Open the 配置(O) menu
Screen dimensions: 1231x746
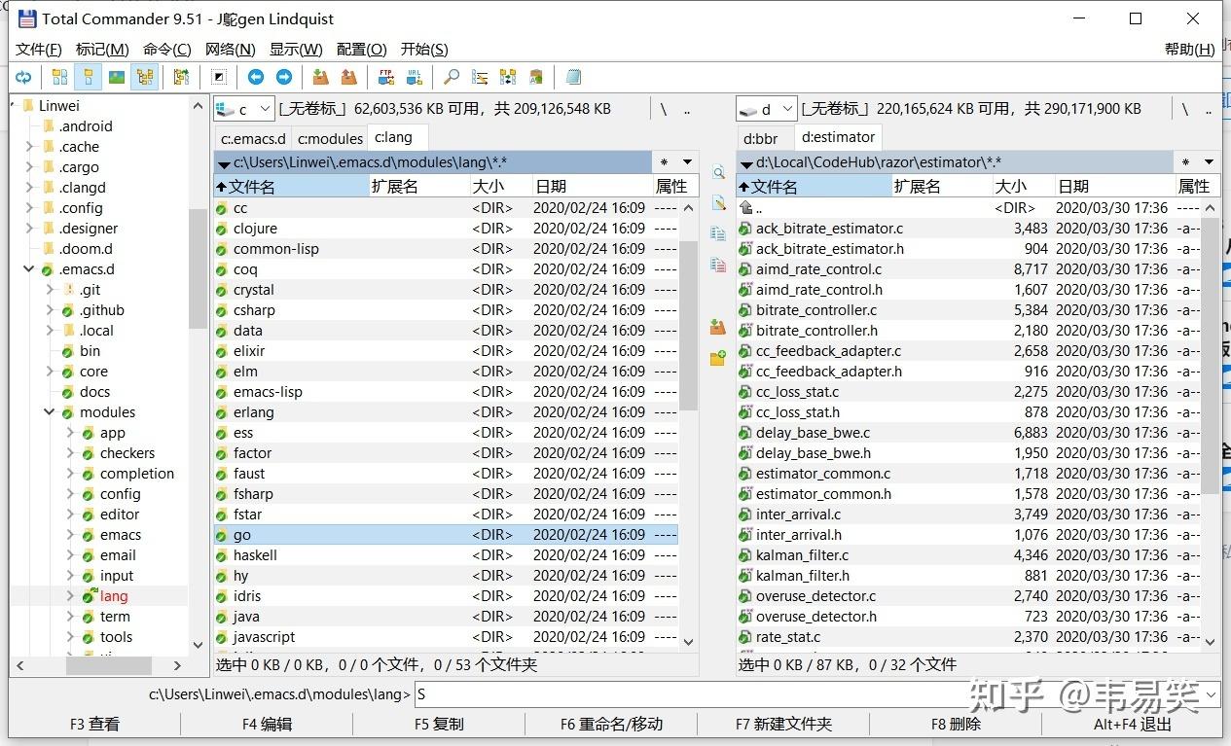click(x=362, y=50)
